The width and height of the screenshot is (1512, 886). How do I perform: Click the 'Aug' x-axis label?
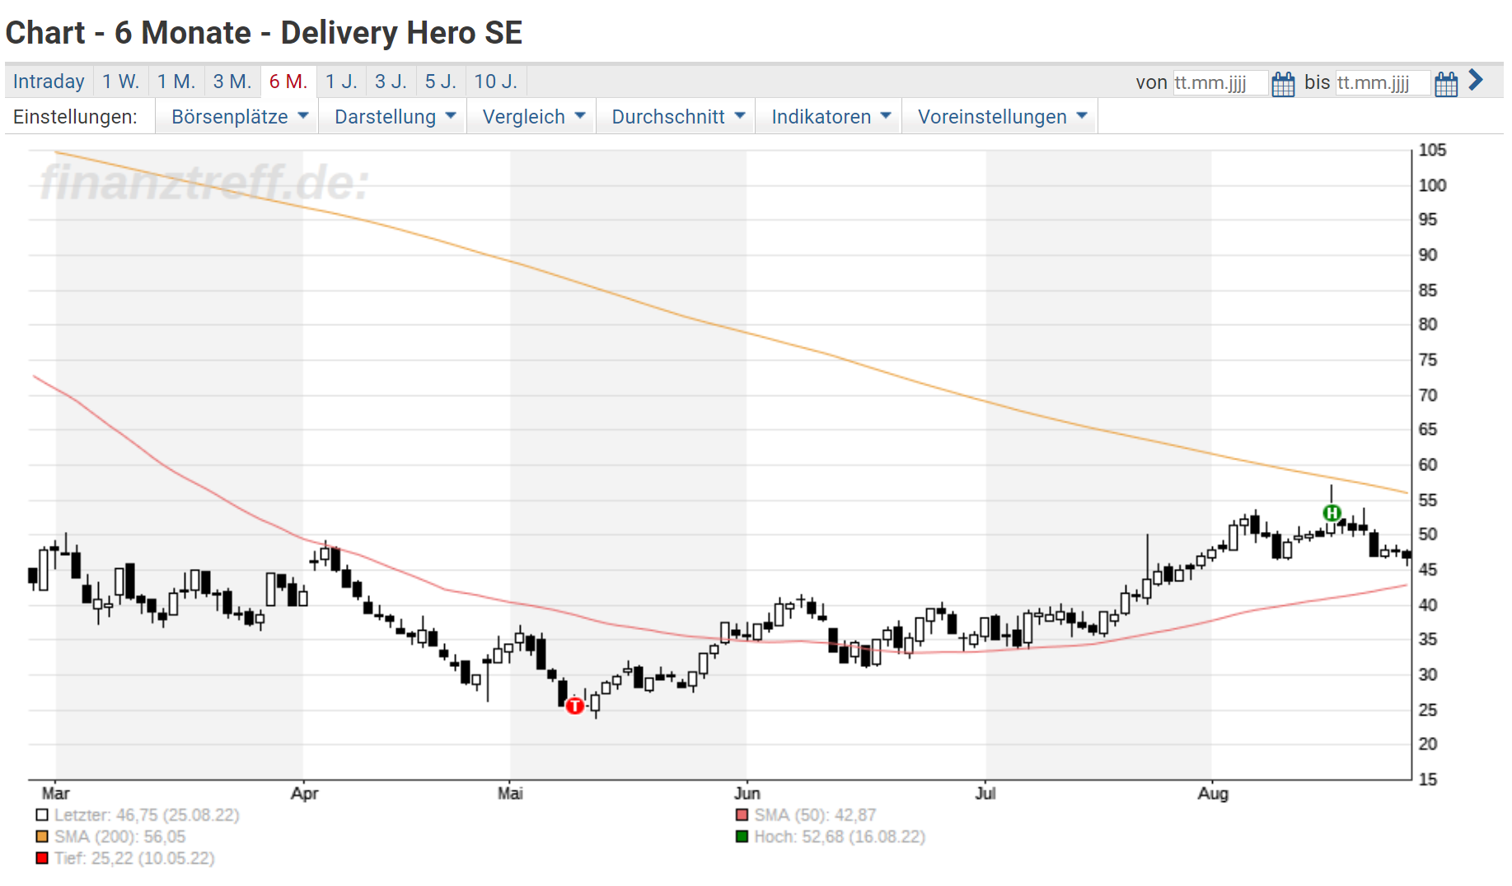coord(1212,793)
